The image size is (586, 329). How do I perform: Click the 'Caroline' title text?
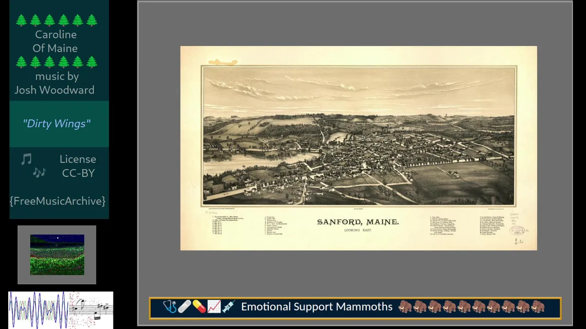point(56,34)
